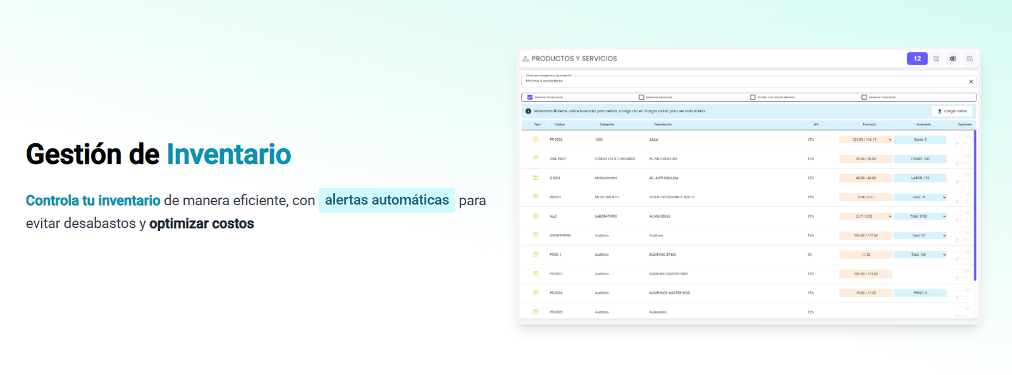Viewport: 1012px width, 375px height.
Task: Click the product type icon for PR 0002
Action: pos(536,140)
